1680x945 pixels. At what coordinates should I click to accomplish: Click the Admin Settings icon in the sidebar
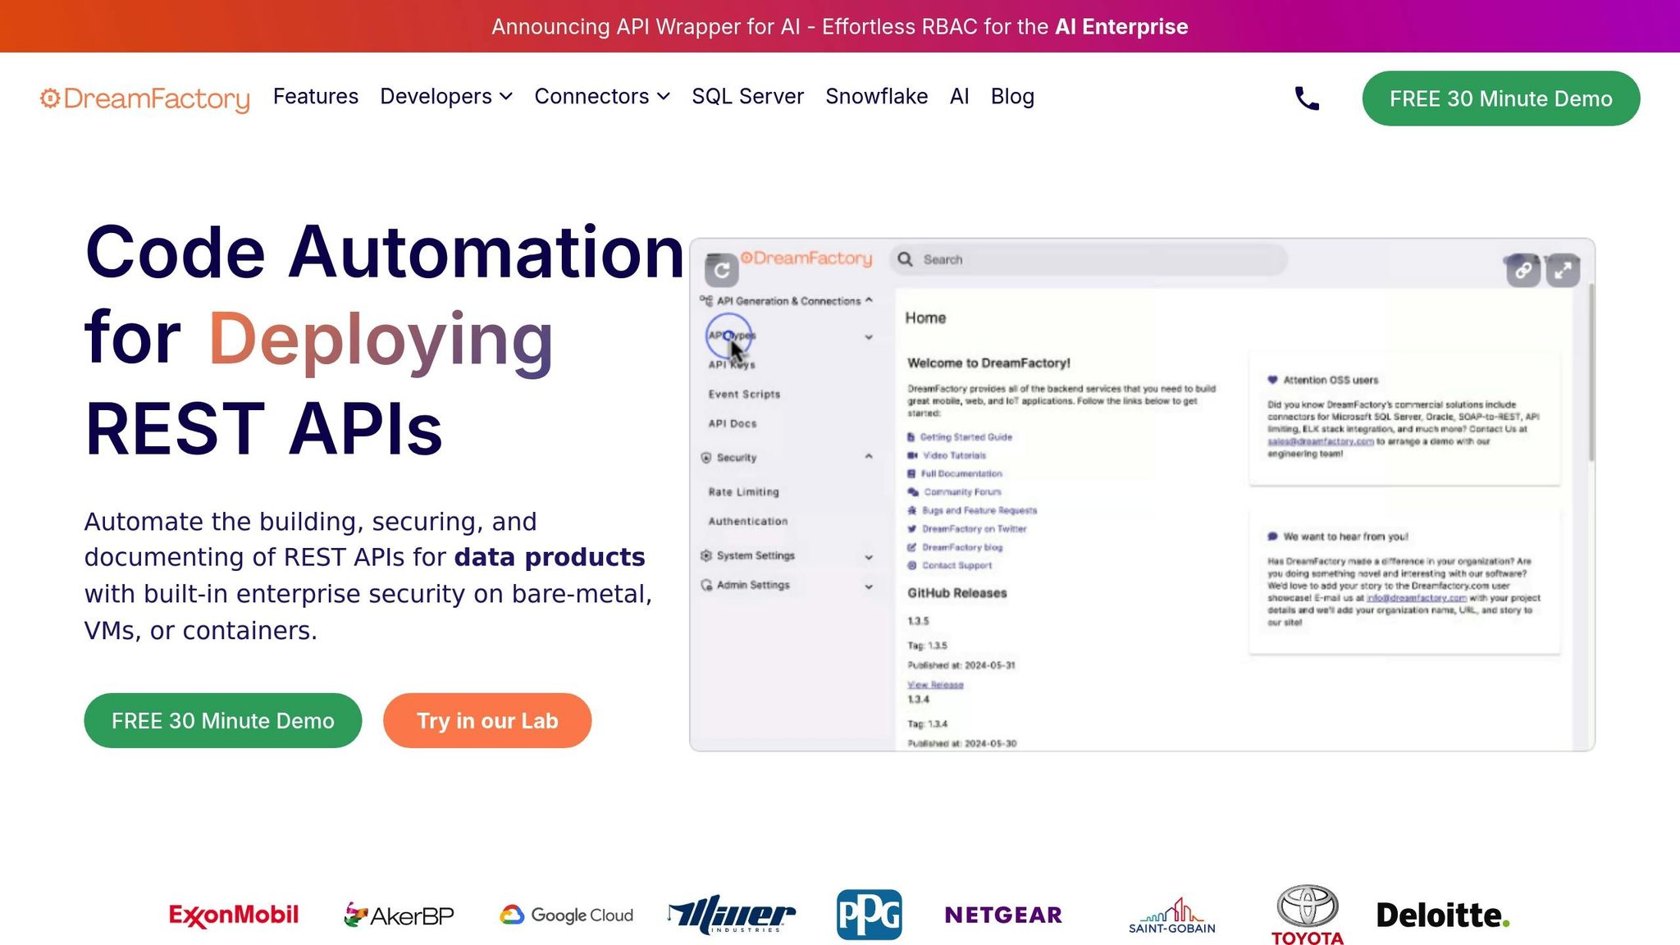click(x=705, y=585)
